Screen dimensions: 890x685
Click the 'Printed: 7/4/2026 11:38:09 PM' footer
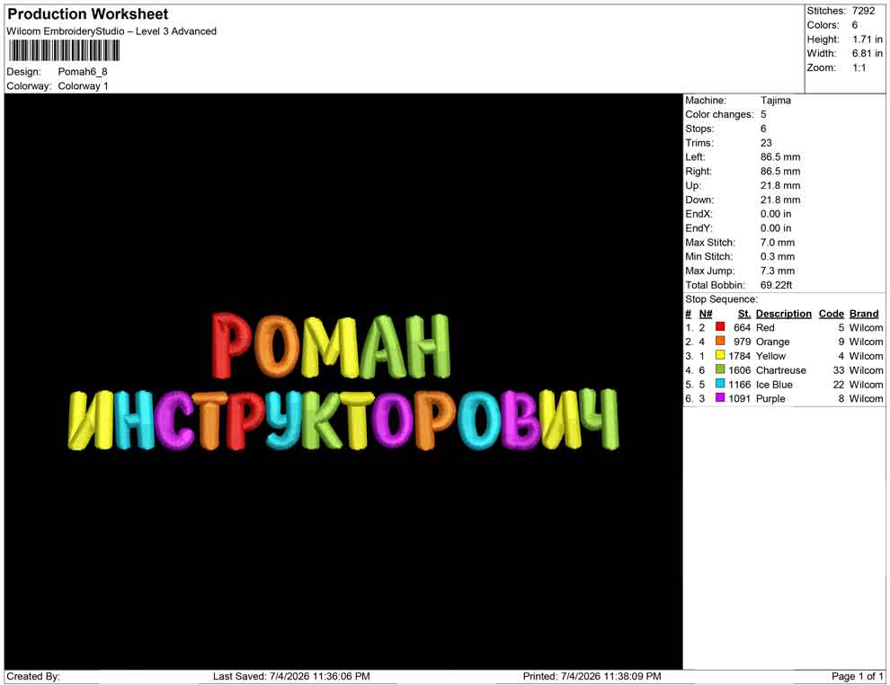(592, 676)
